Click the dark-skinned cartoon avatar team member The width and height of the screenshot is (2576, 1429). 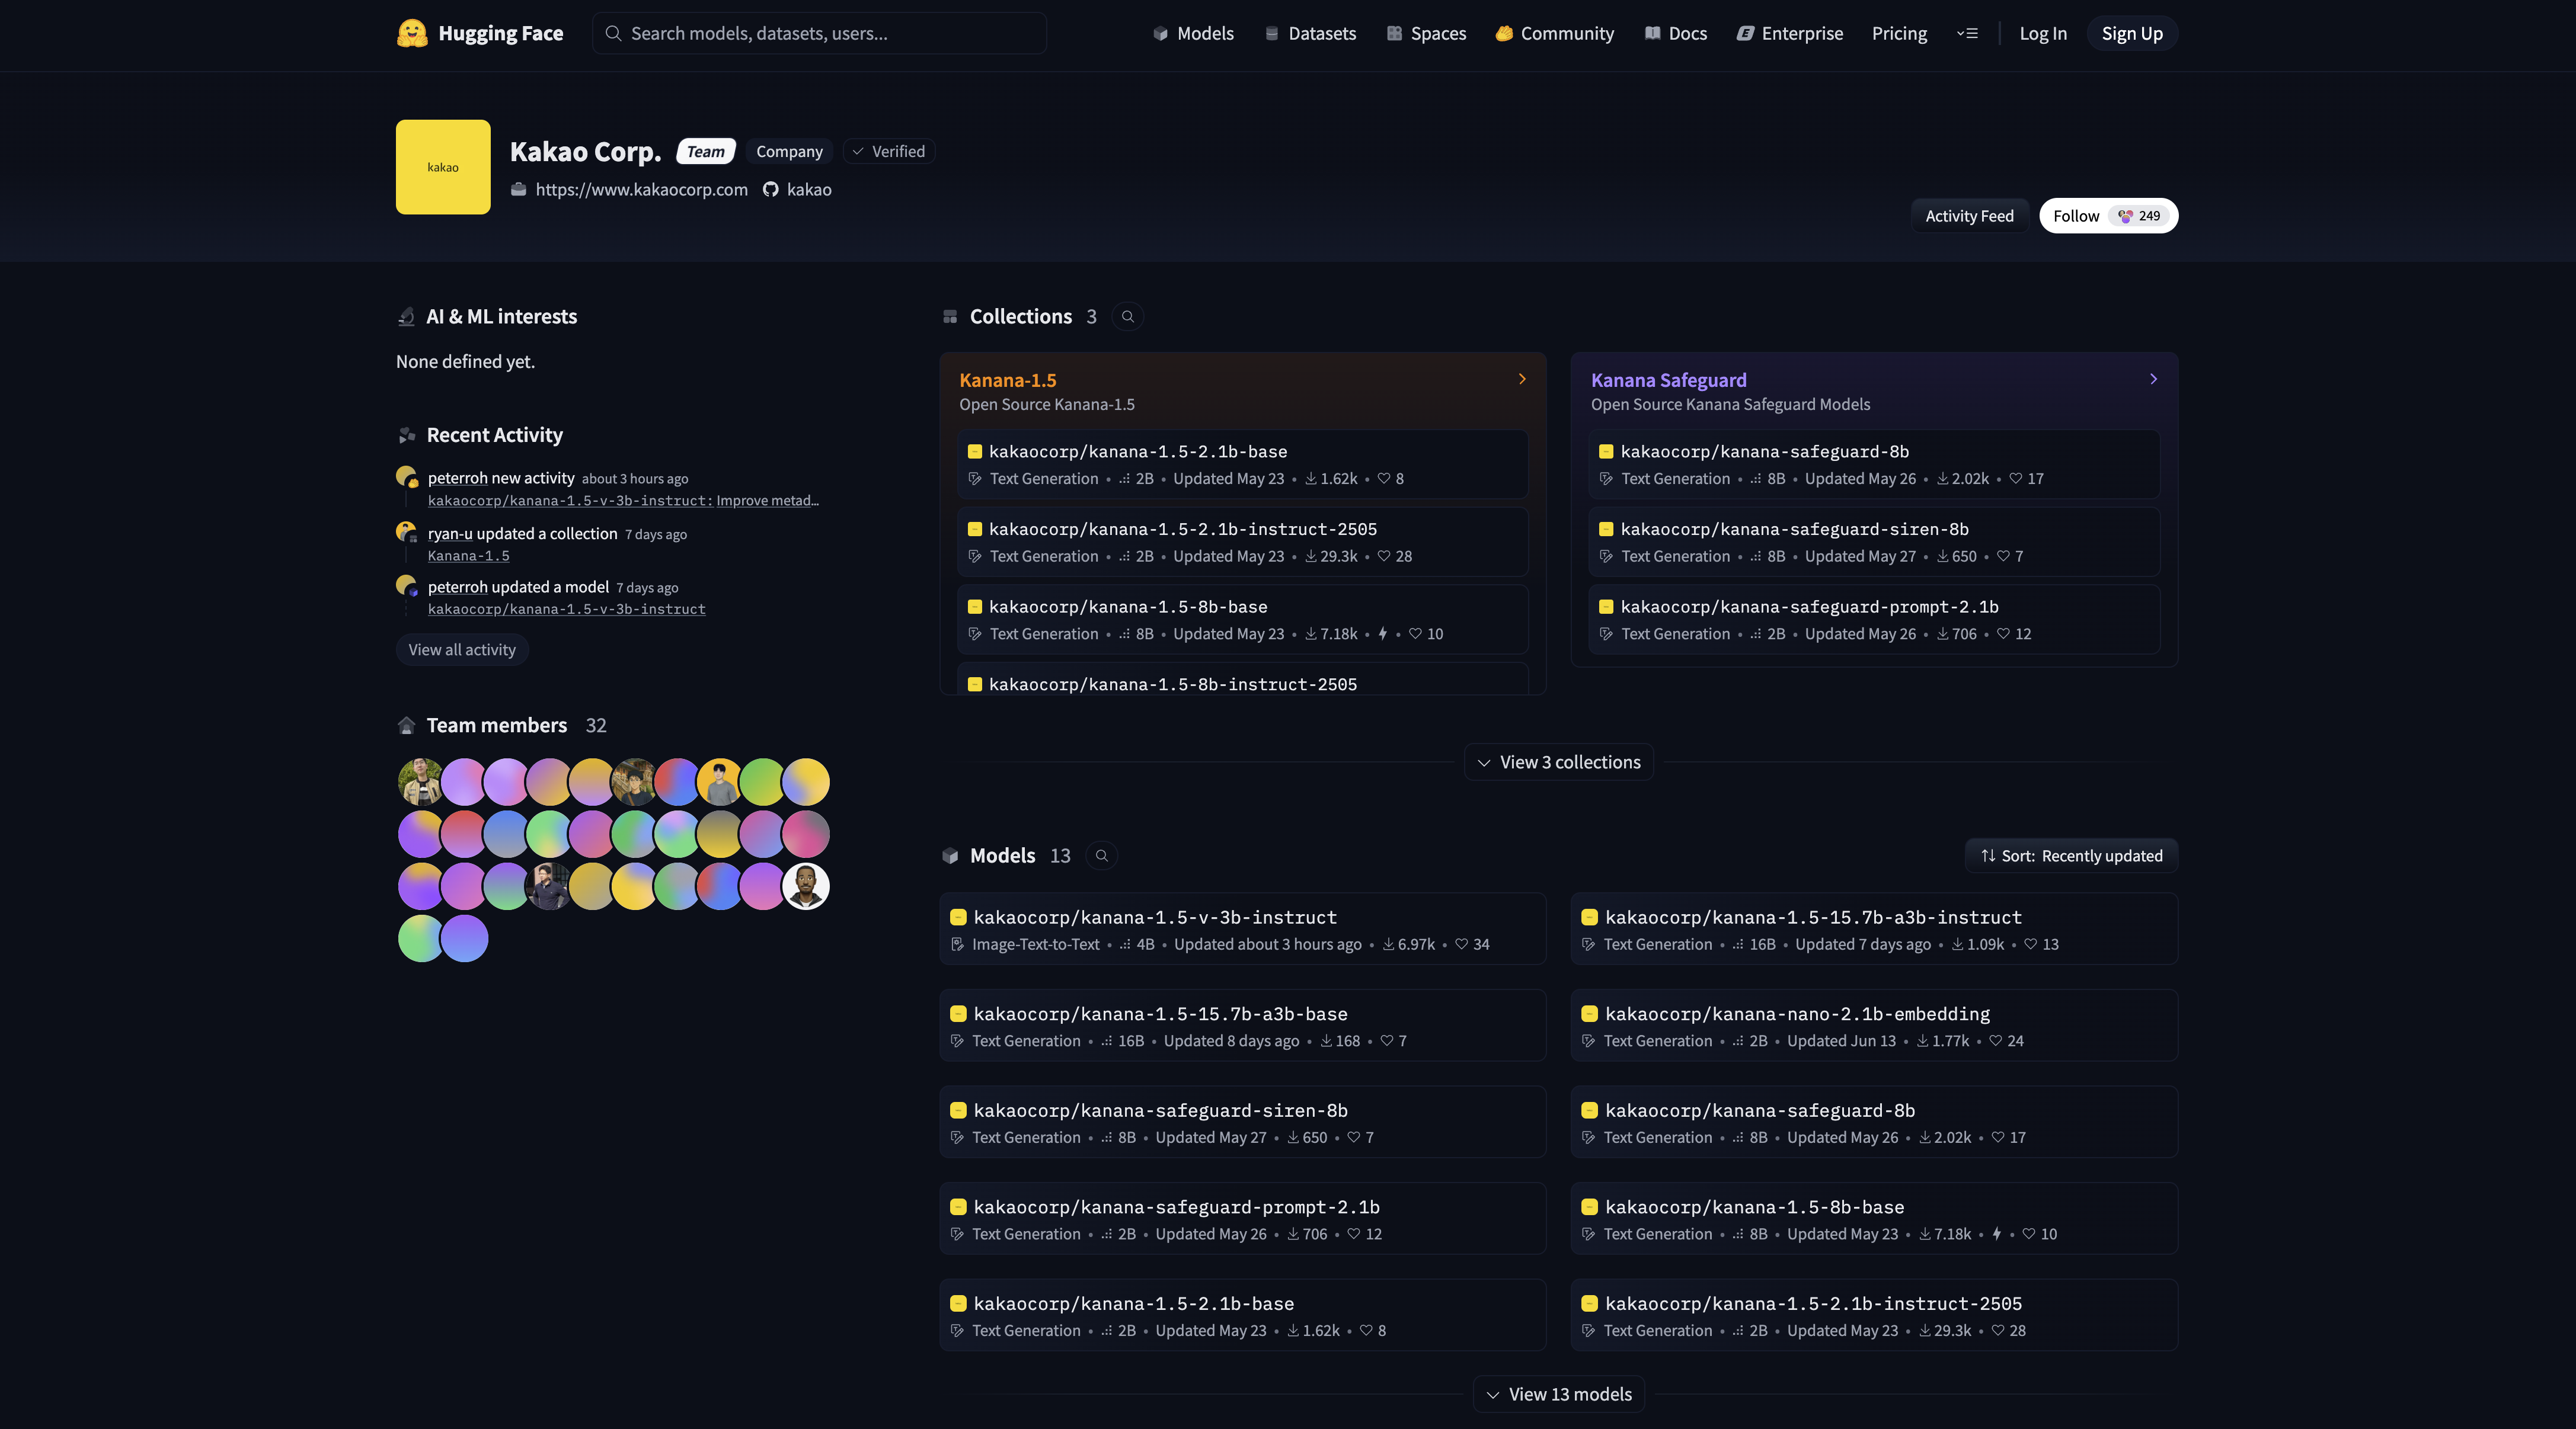[x=805, y=886]
